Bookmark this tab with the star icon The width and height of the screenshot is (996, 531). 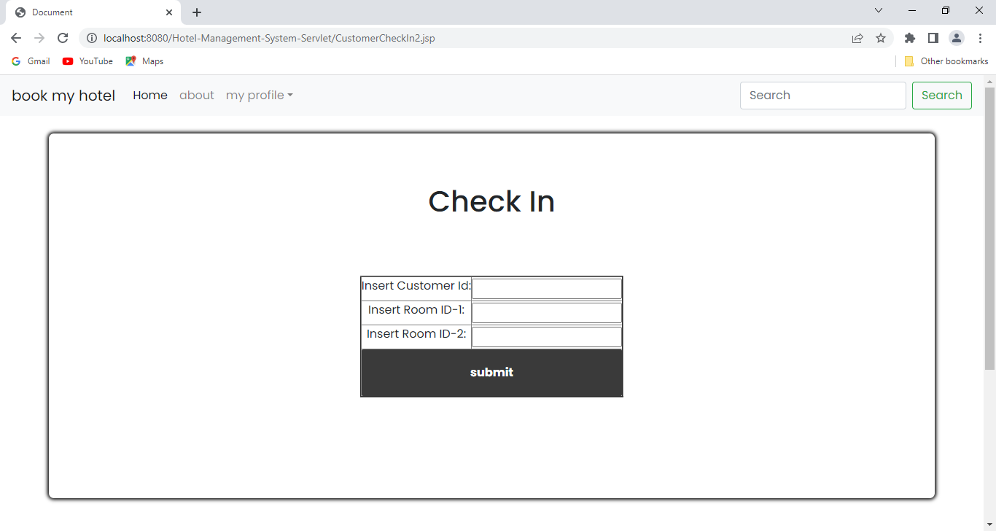[x=881, y=38]
